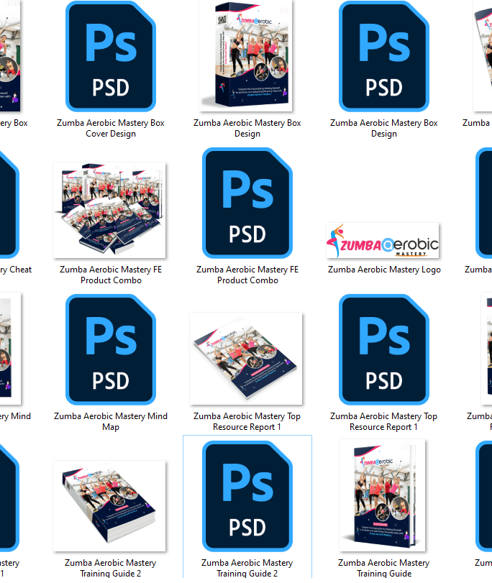Click the 'Zumba Aerobic Mastery Box Cover Design' file name
This screenshot has width=492, height=583.
pyautogui.click(x=111, y=128)
